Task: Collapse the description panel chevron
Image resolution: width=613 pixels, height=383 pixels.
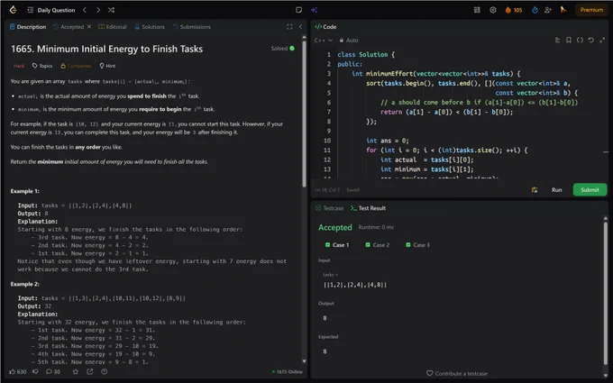Action: pyautogui.click(x=300, y=26)
